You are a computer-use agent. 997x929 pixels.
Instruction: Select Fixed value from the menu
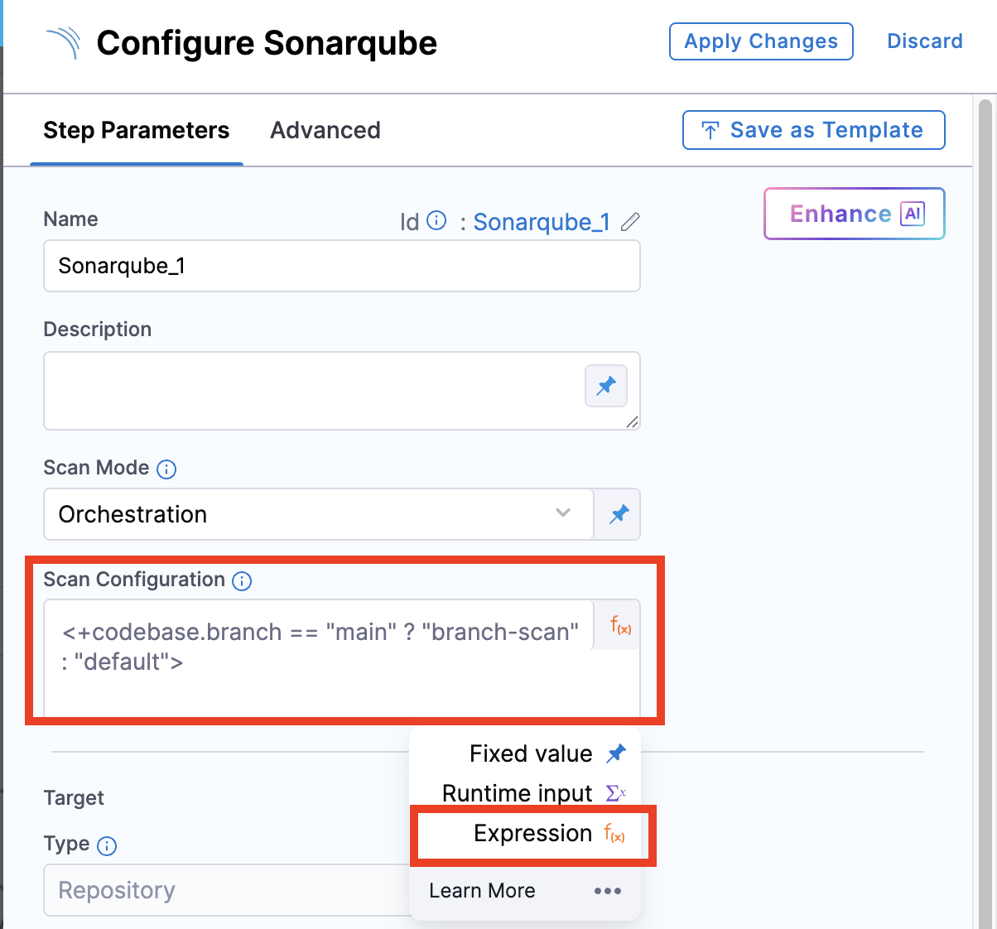pyautogui.click(x=532, y=753)
